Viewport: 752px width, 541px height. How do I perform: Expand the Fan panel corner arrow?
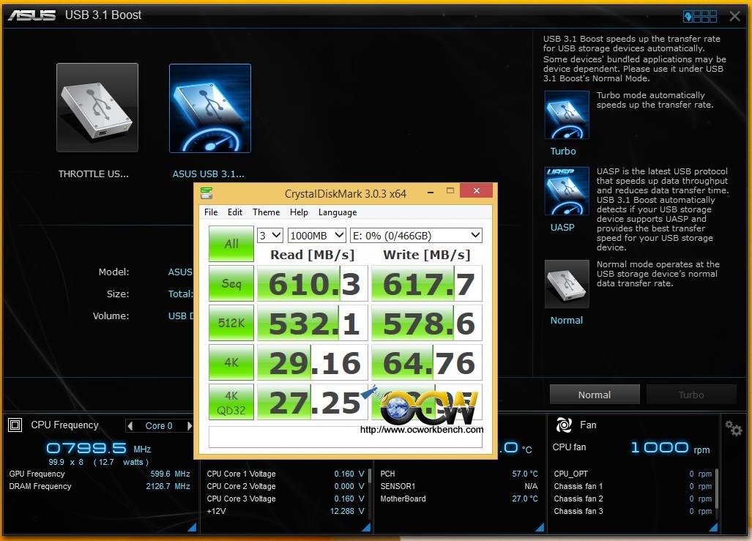[x=713, y=527]
